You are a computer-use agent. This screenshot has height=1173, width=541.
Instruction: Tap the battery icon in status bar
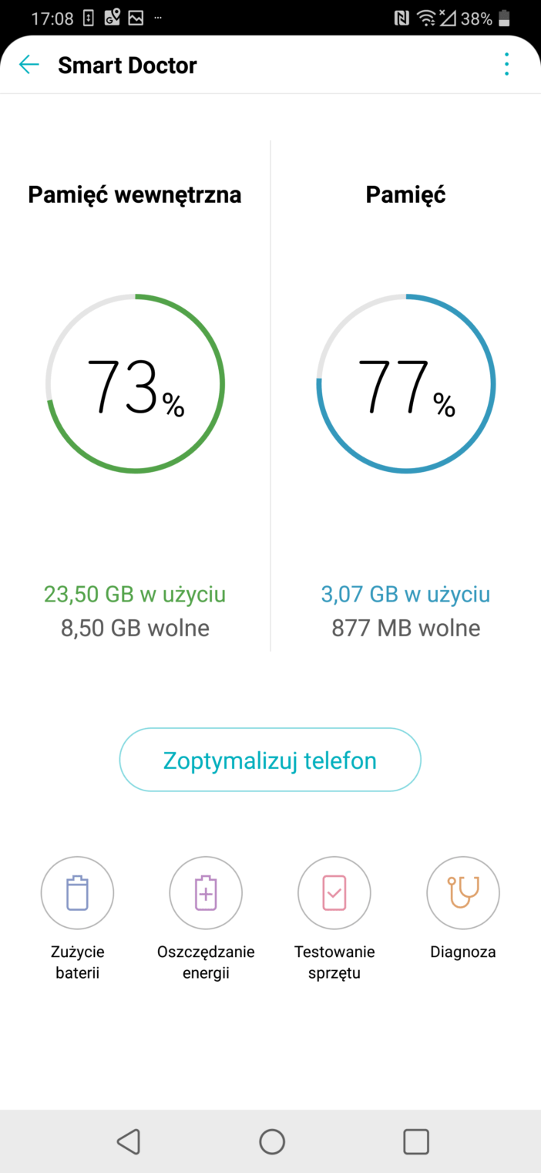[x=505, y=19]
